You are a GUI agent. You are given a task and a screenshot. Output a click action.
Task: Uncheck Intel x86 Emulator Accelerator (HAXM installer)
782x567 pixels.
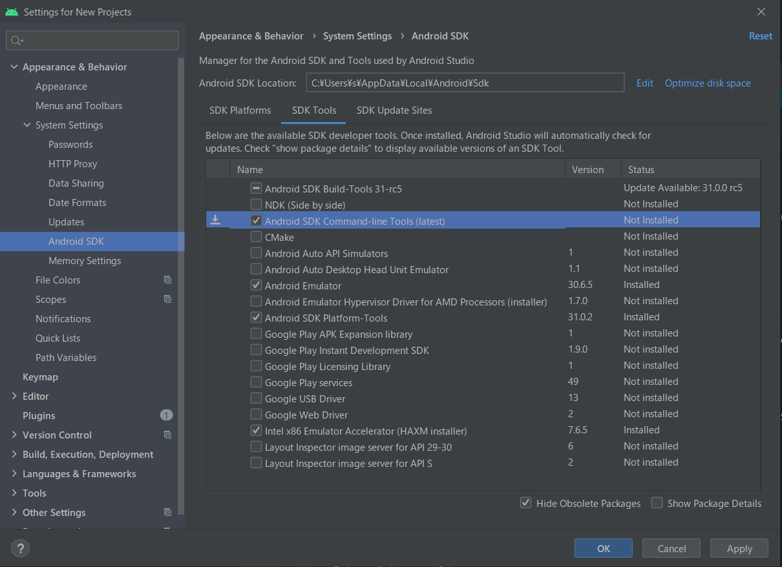(x=257, y=431)
